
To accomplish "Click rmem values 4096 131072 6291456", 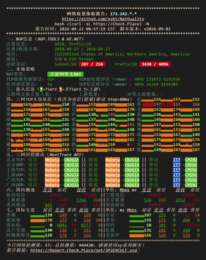I will pos(157,79).
